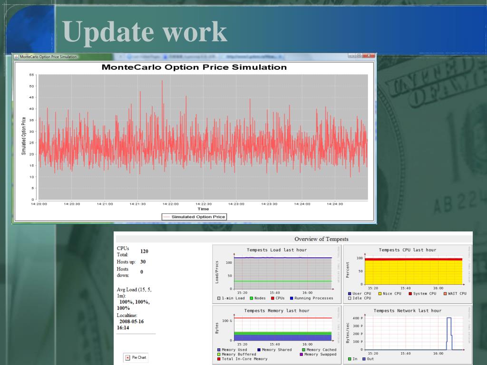
Task: Click the red System CPU legend swatch
Action: [x=410, y=294]
